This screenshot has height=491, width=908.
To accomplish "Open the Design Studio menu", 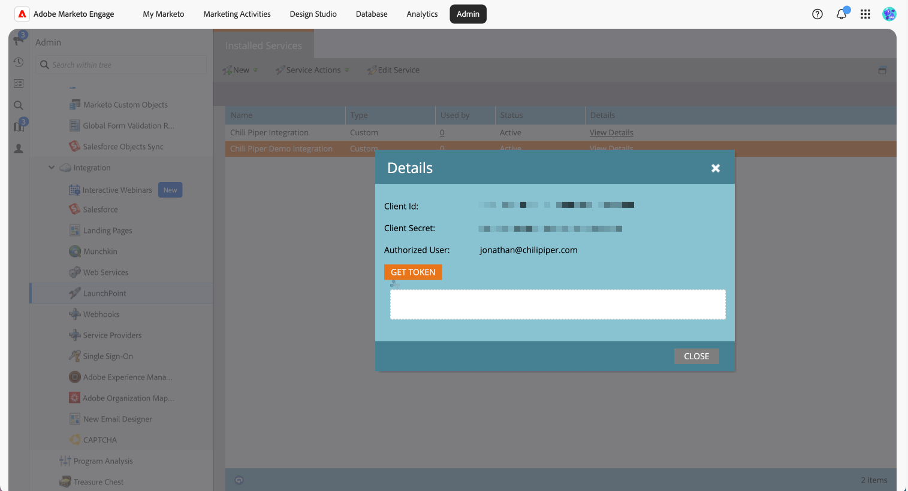I will [313, 14].
